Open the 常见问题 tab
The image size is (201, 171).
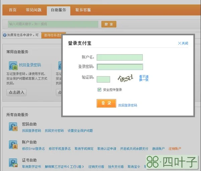pos(33,10)
